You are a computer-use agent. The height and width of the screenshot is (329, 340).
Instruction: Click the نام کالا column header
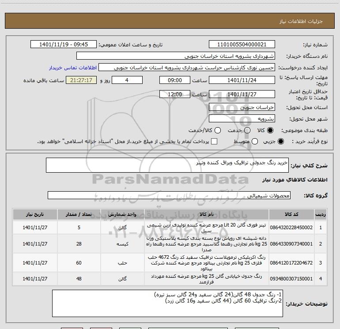click(x=207, y=215)
